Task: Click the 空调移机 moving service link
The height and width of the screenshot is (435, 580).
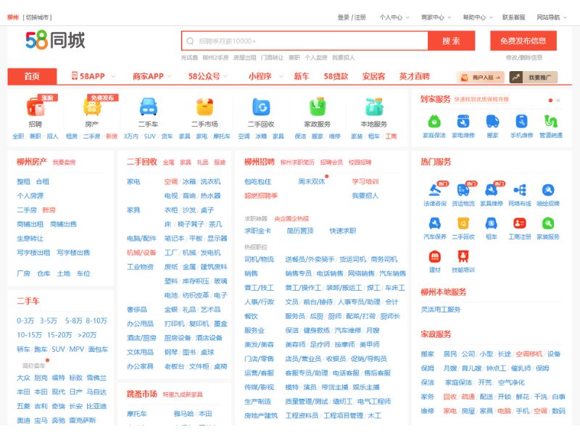Action: click(529, 354)
